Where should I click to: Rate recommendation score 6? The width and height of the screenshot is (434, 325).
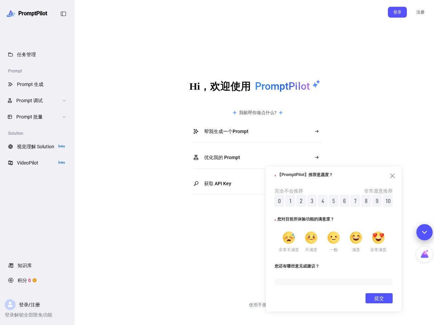click(x=344, y=201)
